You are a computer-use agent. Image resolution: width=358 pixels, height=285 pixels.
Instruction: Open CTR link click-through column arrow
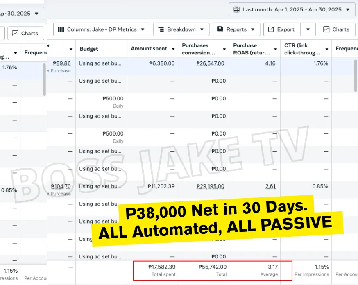click(327, 49)
